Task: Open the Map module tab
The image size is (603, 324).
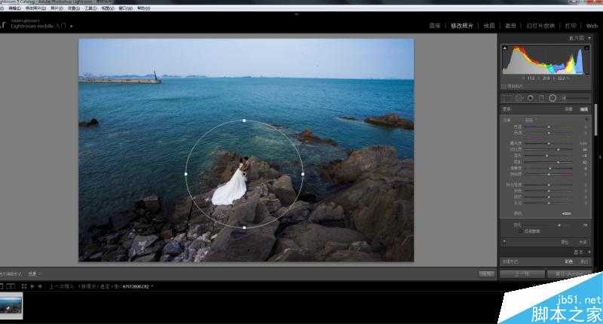Action: tap(489, 26)
